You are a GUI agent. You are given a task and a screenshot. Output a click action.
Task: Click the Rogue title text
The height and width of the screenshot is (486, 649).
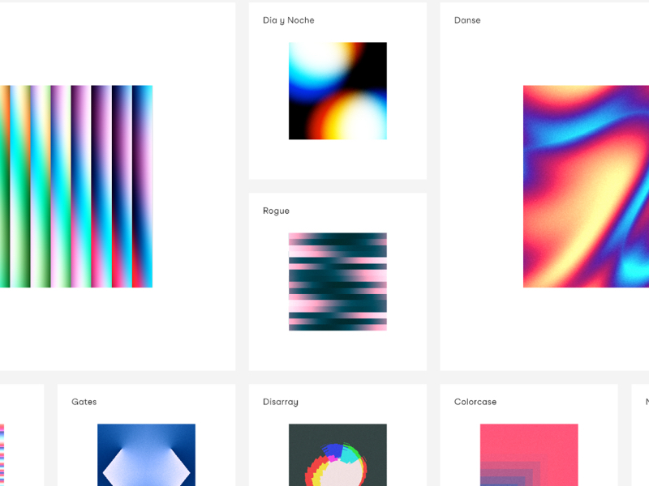click(276, 211)
